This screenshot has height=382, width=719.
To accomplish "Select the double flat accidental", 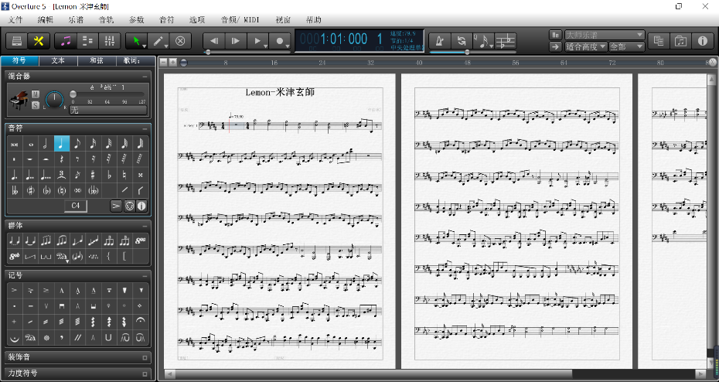I will tap(15, 190).
